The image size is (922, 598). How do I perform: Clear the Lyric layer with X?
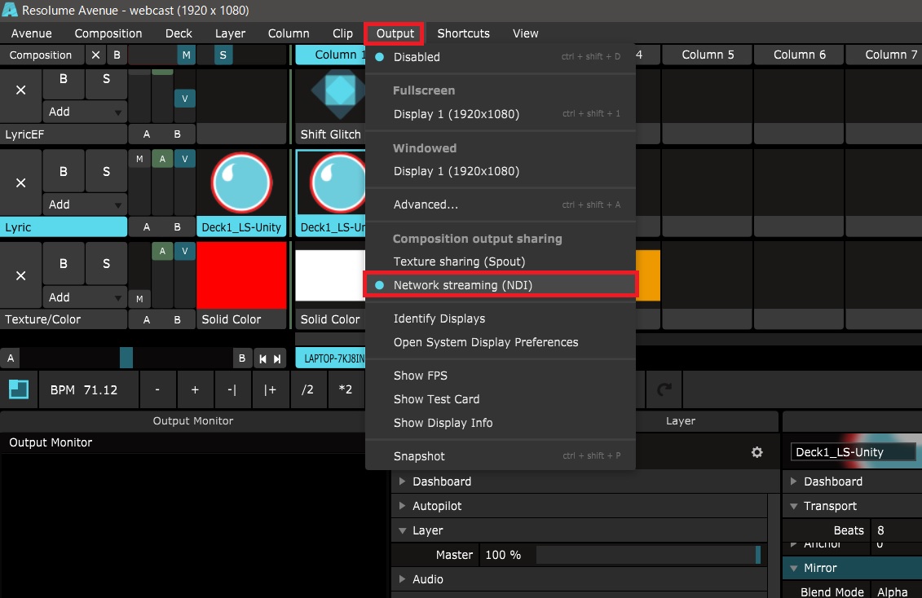pyautogui.click(x=20, y=182)
